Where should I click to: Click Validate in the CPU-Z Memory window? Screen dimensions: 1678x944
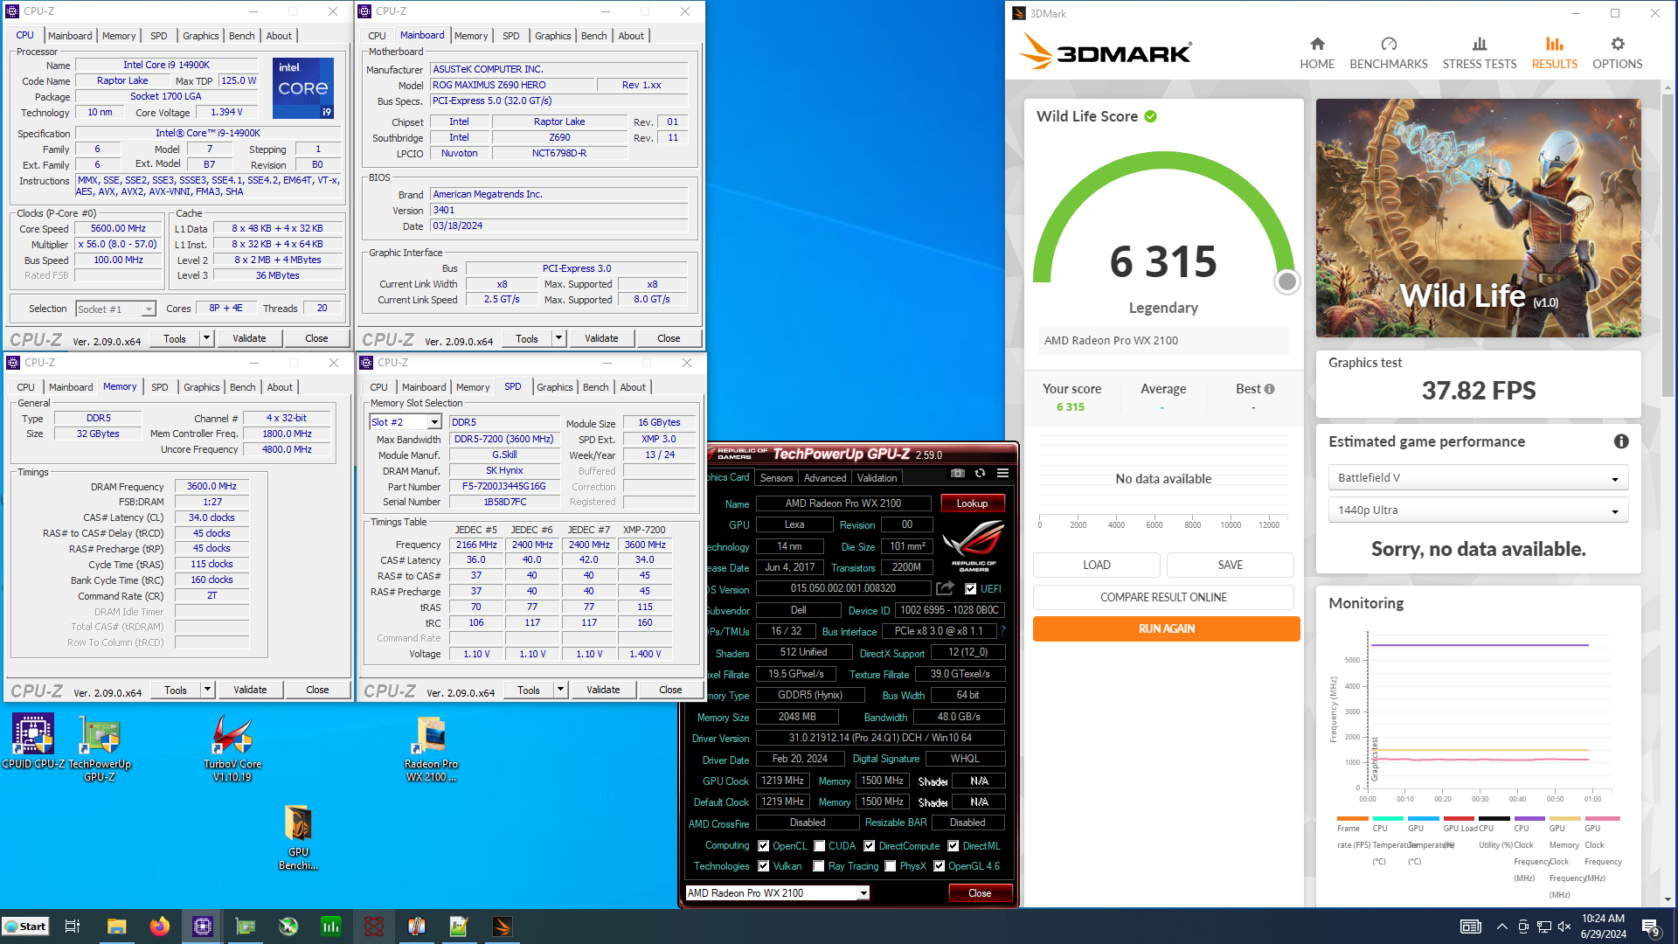[x=250, y=690]
